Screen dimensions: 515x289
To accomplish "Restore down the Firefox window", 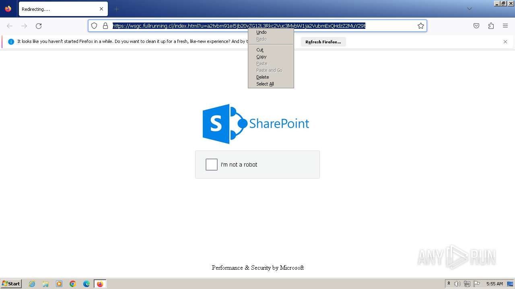I will coord(503,3).
